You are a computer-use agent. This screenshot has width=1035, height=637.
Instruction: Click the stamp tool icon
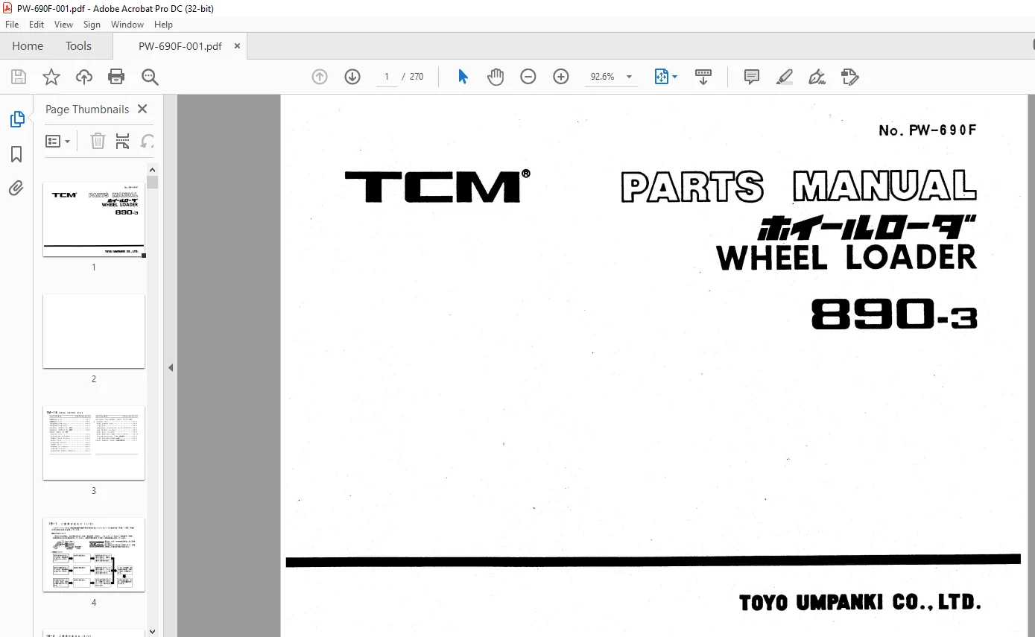pyautogui.click(x=850, y=77)
